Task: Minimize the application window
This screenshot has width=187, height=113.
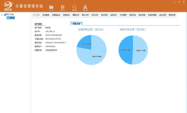Action: (x=175, y=2)
